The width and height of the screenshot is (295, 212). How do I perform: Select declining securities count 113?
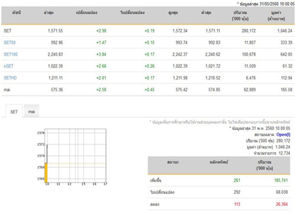[x=237, y=204]
